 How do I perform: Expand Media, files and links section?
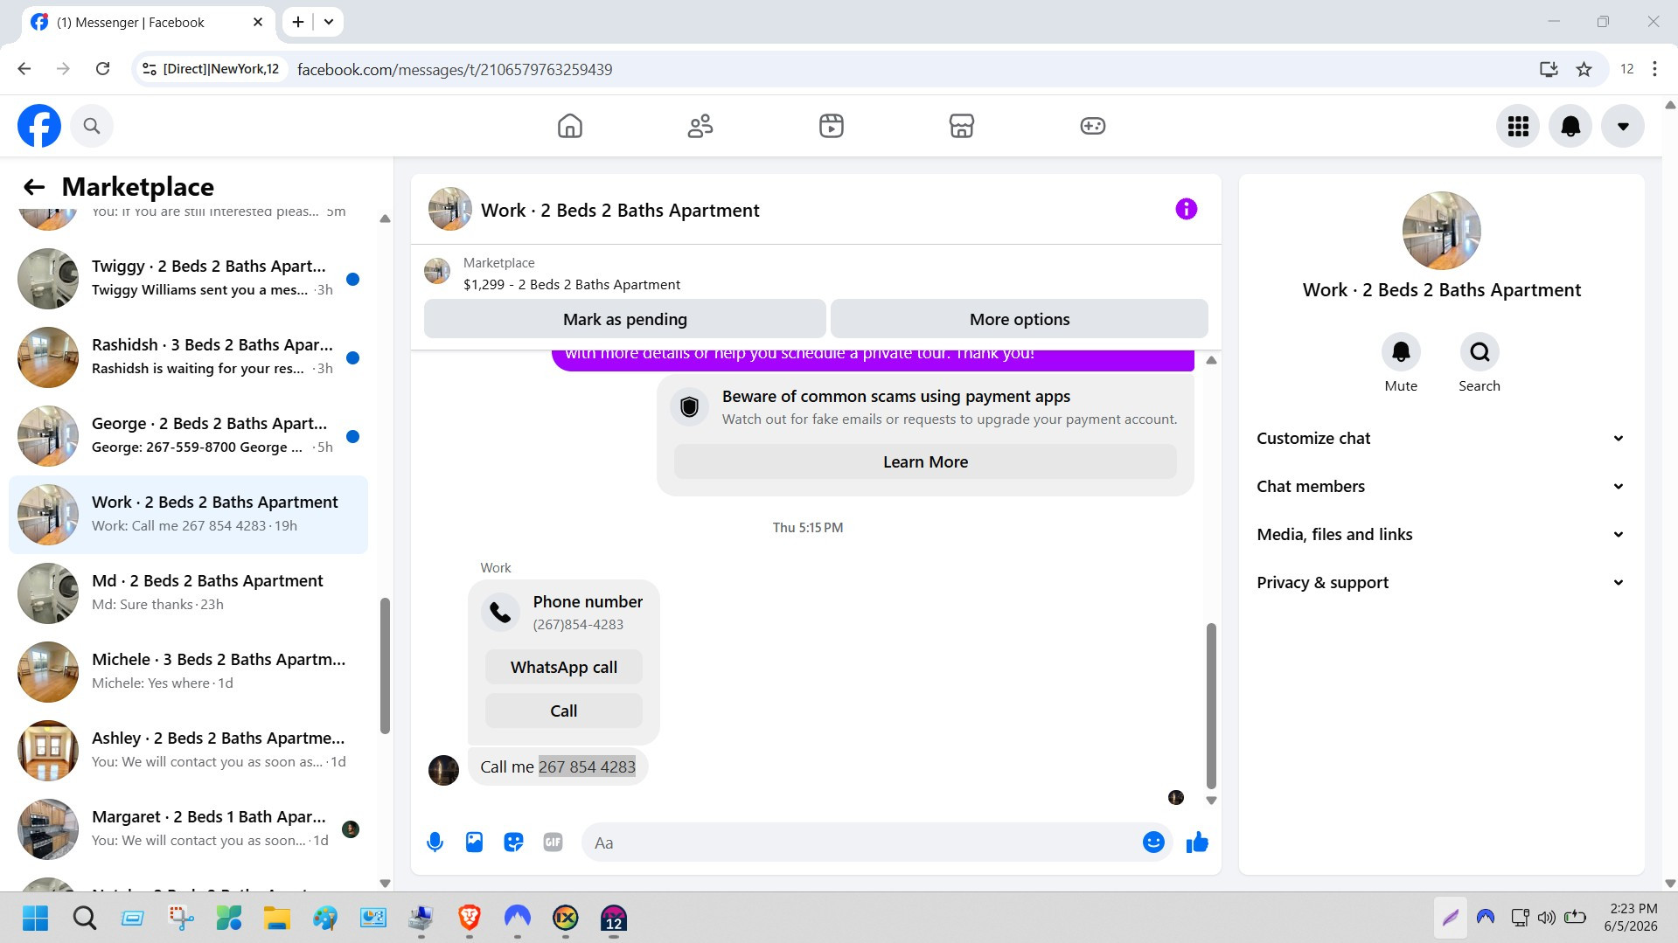(1441, 535)
